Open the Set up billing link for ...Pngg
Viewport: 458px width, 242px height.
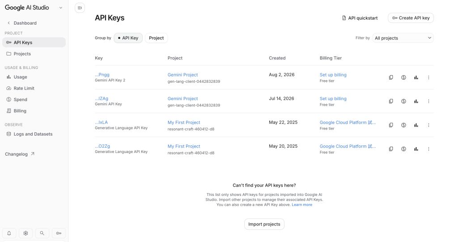pos(333,75)
